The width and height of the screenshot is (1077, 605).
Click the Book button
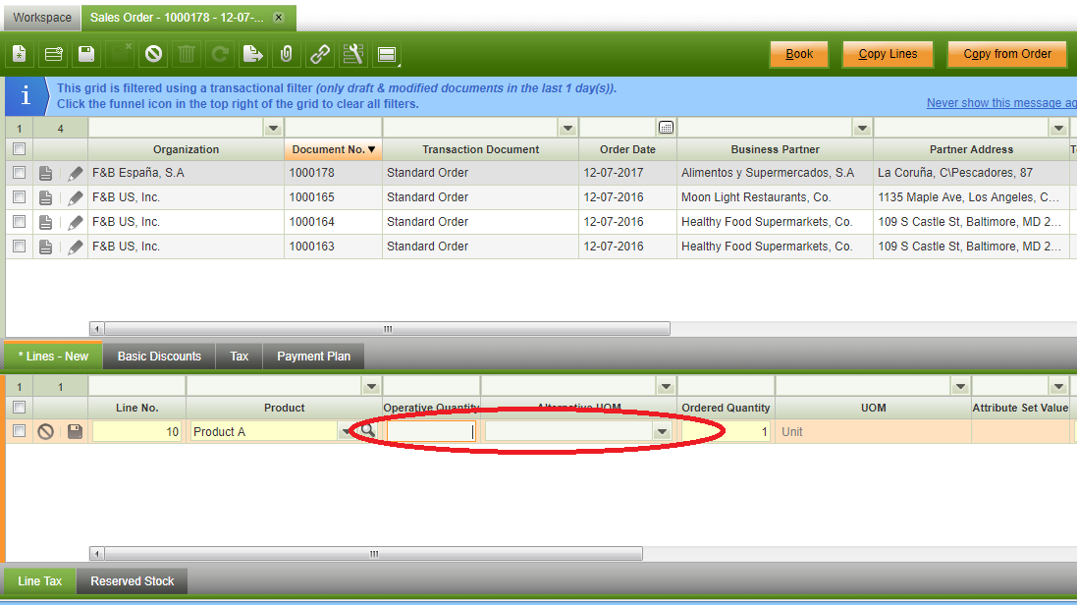pos(799,54)
